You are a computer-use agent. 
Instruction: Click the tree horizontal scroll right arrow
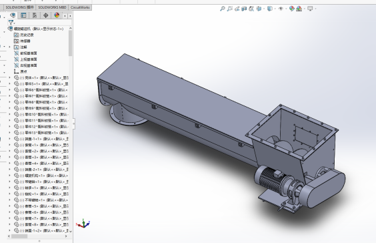tap(66, 236)
